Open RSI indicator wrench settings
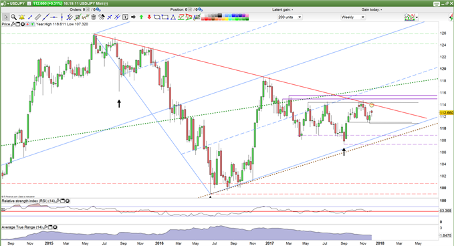This screenshot has width=454, height=246. [x=58, y=201]
